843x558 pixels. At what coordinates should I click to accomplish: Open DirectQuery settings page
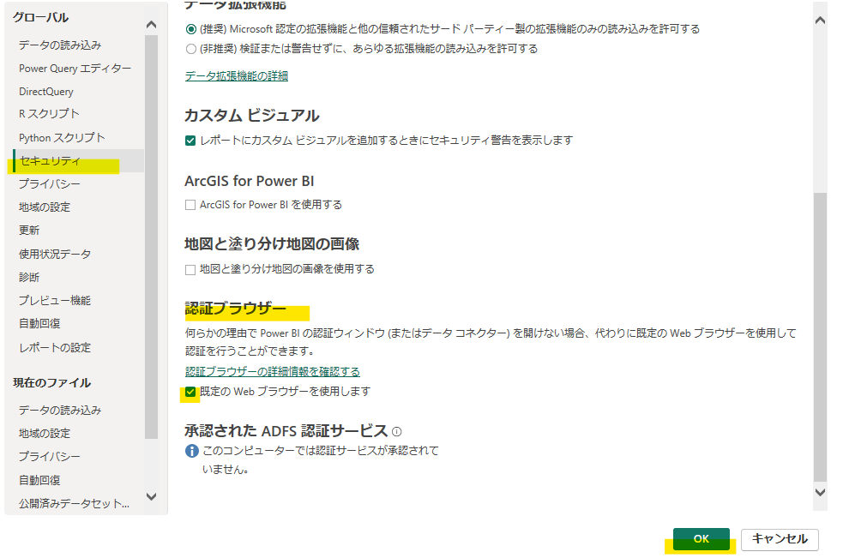tap(46, 92)
